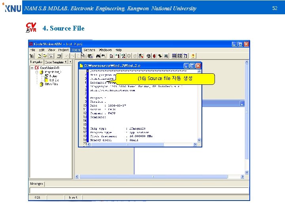Click the editor horizontal scrollbar thumb
The height and width of the screenshot is (214, 285).
pos(127,144)
